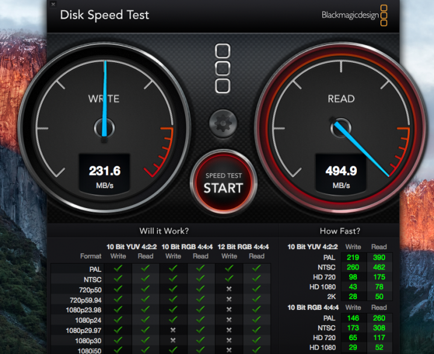Close the Disk Speed Test window
Screen dimensions: 434x354
coord(53,4)
